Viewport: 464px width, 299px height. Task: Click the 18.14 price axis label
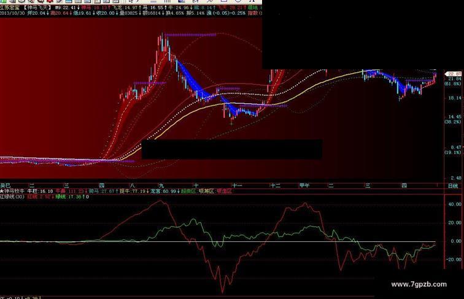(x=455, y=98)
